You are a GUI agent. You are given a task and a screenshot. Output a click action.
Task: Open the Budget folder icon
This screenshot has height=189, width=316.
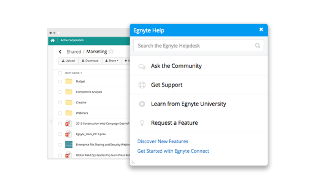point(69,81)
